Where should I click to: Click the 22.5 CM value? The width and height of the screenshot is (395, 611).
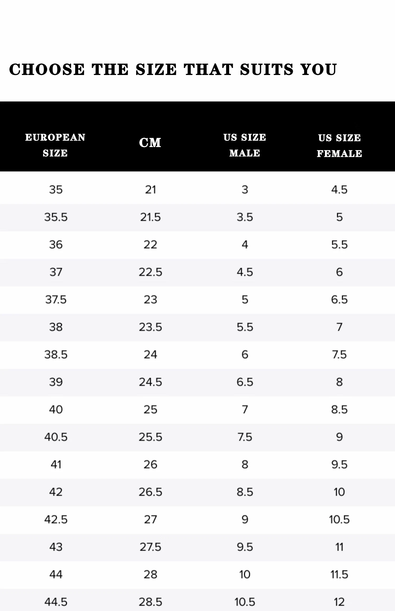point(150,272)
